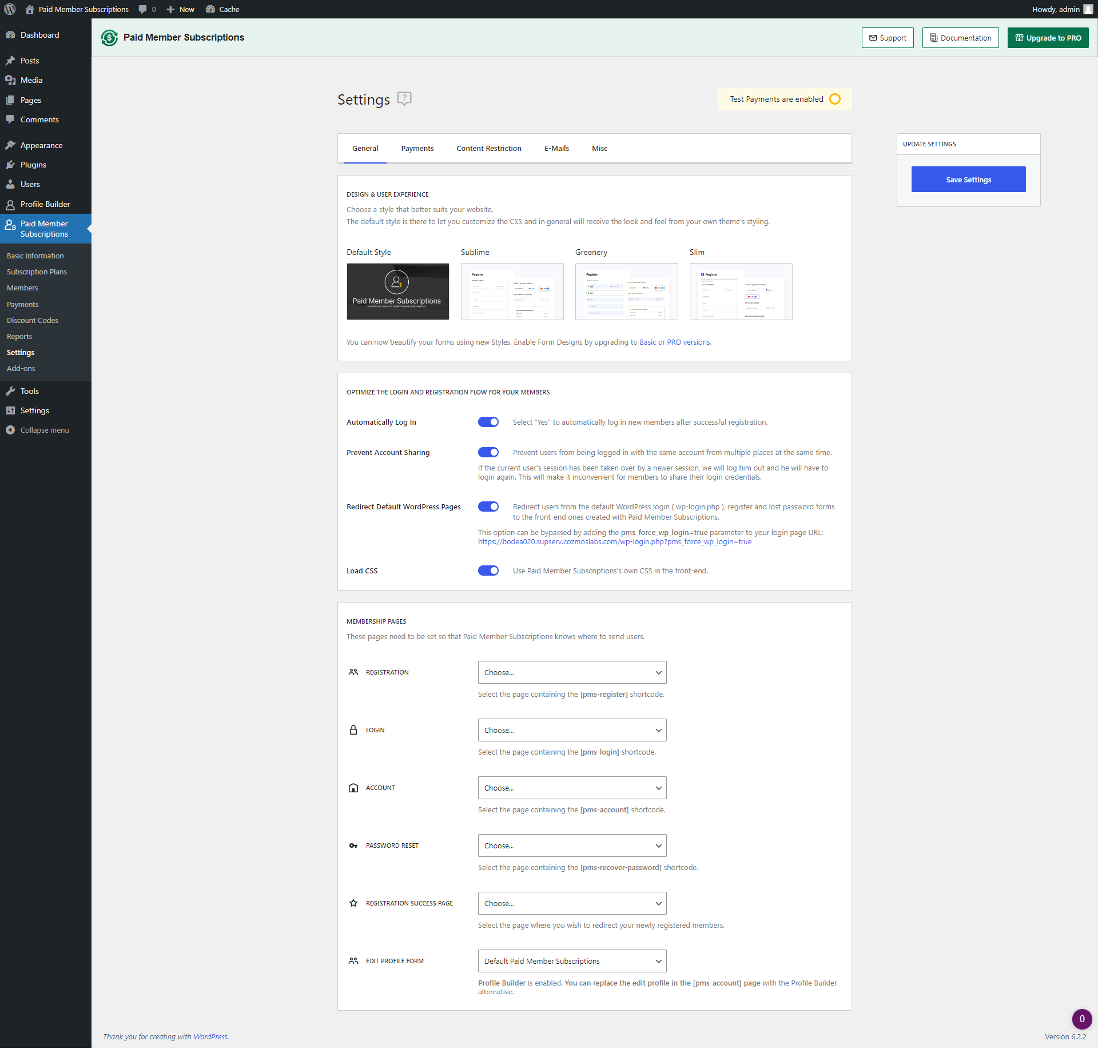The image size is (1098, 1049).
Task: Select the Slim style thumbnail
Action: point(741,292)
